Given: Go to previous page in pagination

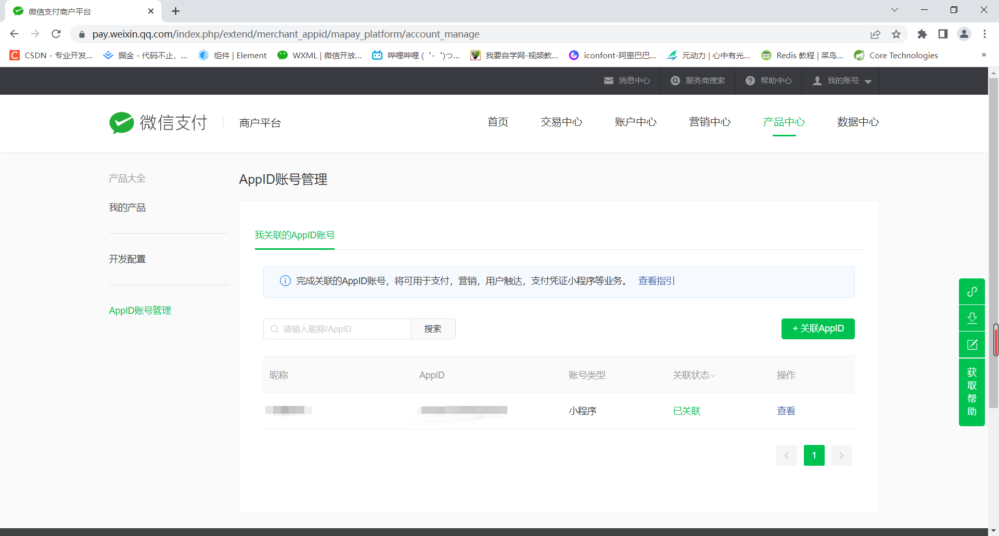Looking at the screenshot, I should (x=787, y=455).
